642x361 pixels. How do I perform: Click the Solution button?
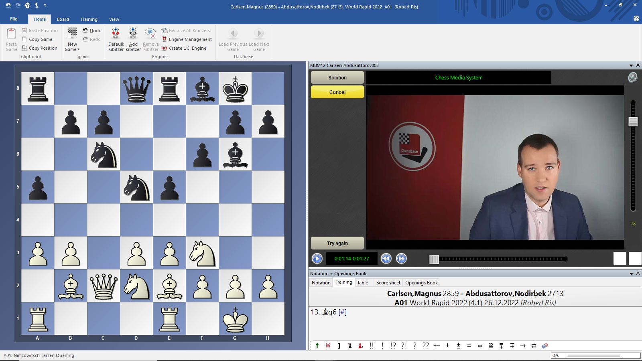pyautogui.click(x=337, y=78)
